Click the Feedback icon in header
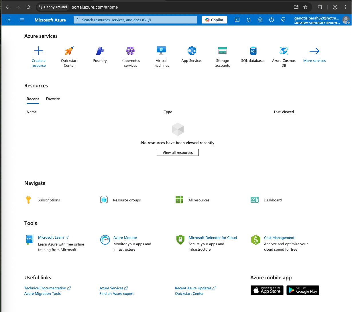The height and width of the screenshot is (312, 352). click(x=283, y=20)
